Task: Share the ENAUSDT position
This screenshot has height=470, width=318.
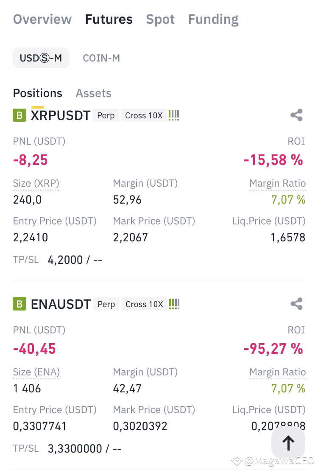Action: point(296,304)
